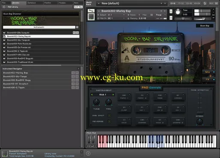Toggle Mute for the instrument header
The height and width of the screenshot is (158, 220).
[171, 18]
